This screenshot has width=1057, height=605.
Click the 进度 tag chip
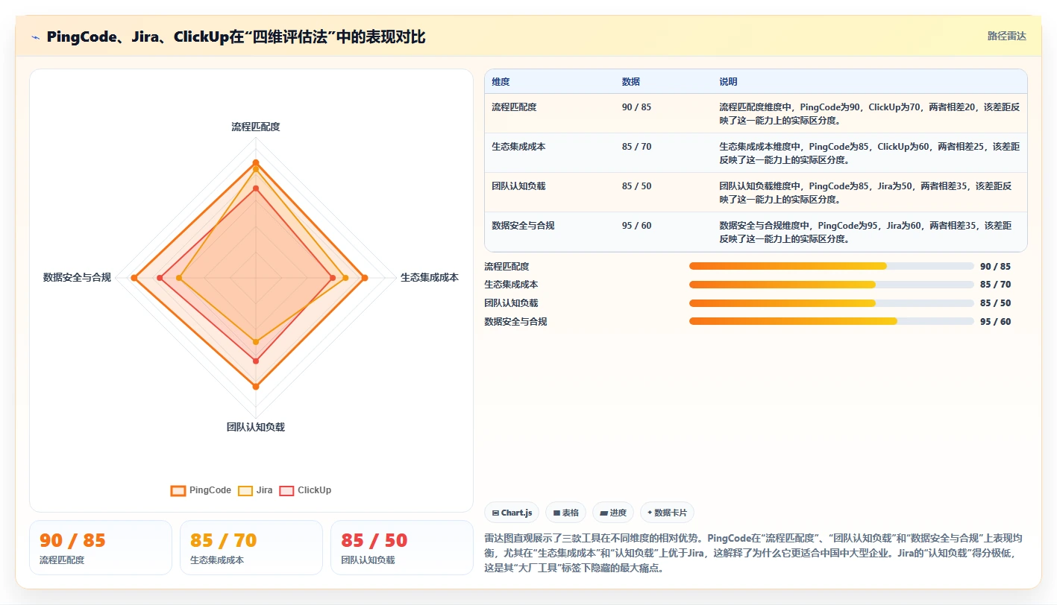point(613,513)
